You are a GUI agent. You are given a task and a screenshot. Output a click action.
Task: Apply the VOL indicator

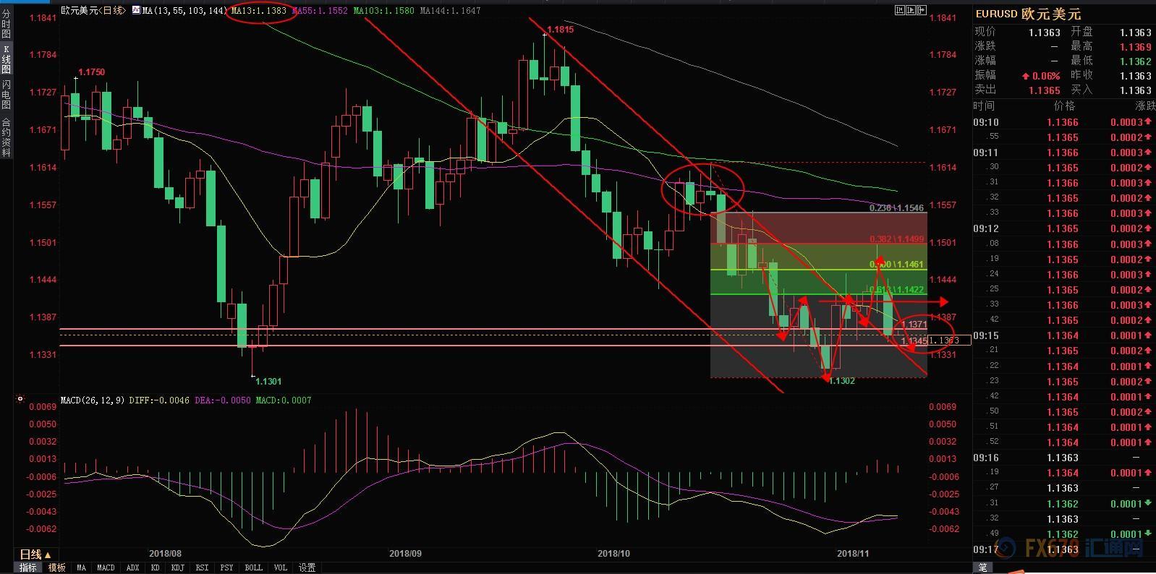pyautogui.click(x=281, y=567)
